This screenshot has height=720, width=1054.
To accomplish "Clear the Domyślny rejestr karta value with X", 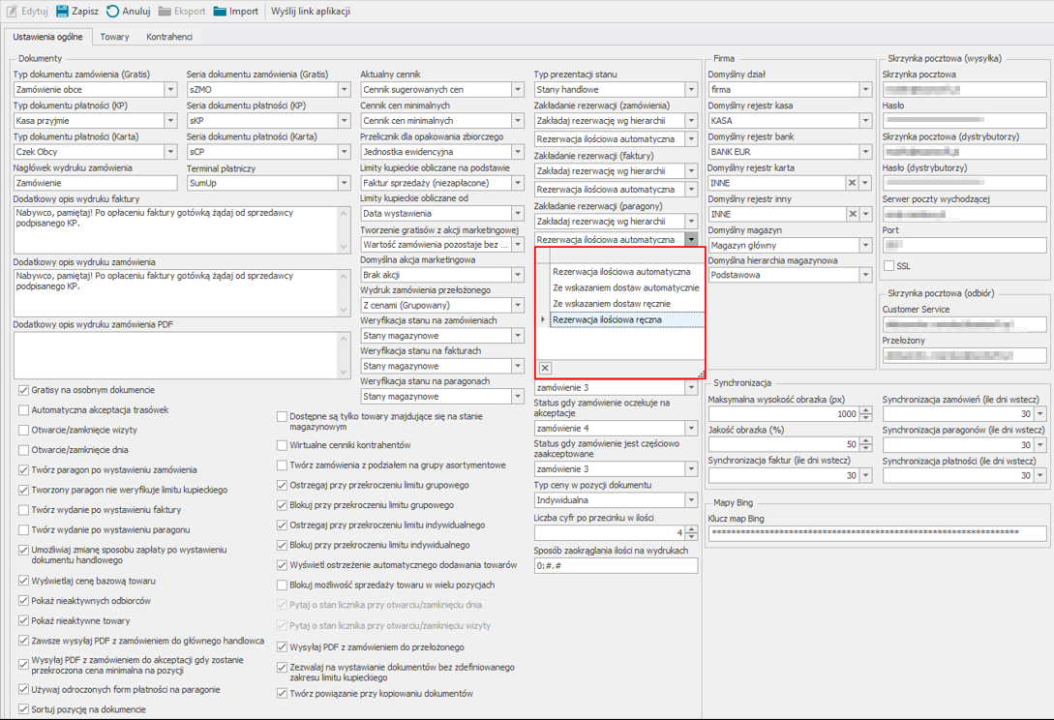I will [x=852, y=183].
